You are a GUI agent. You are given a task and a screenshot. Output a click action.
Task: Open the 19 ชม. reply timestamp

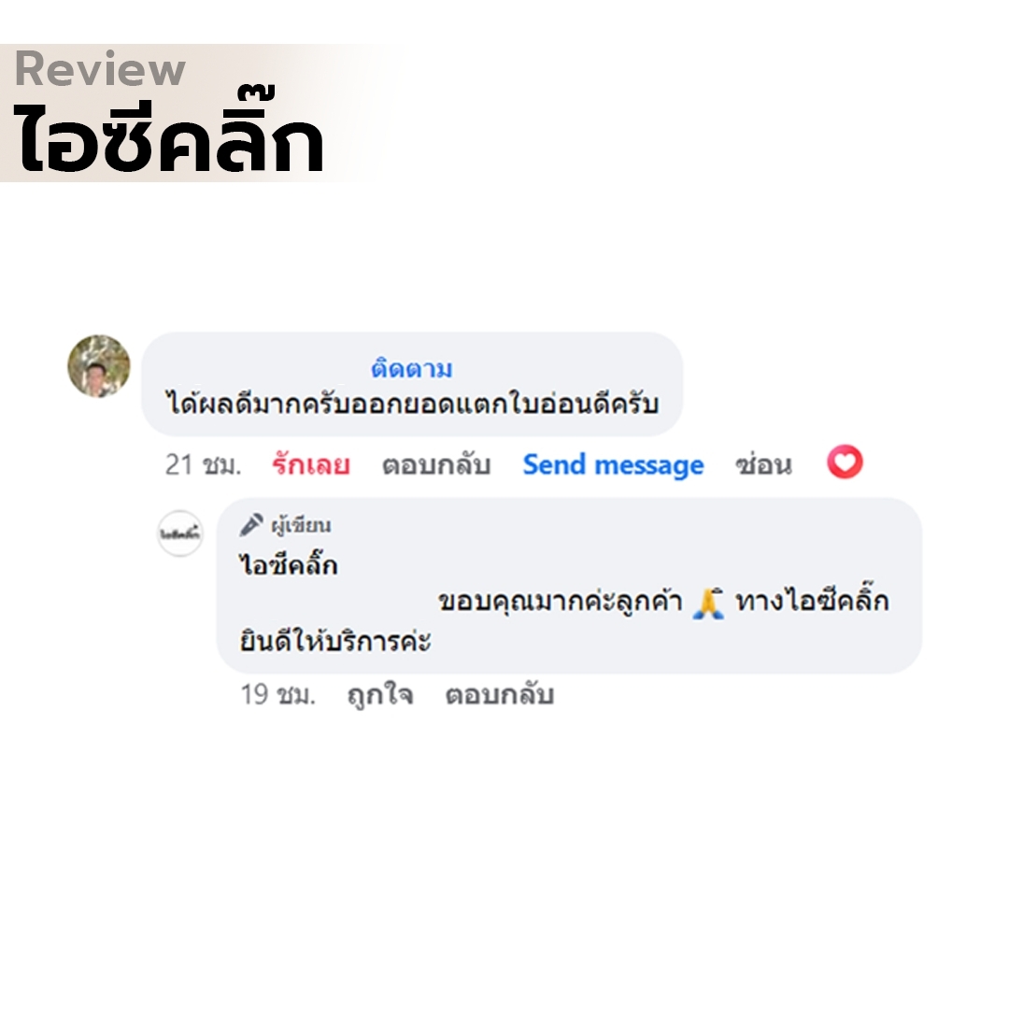278,694
